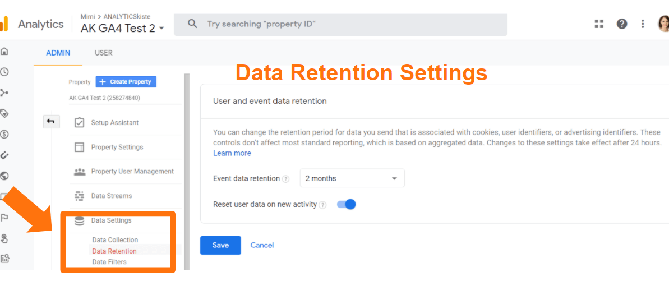Open the Lifecycle branching icon in sidebar
The height and width of the screenshot is (281, 669).
pyautogui.click(x=4, y=93)
